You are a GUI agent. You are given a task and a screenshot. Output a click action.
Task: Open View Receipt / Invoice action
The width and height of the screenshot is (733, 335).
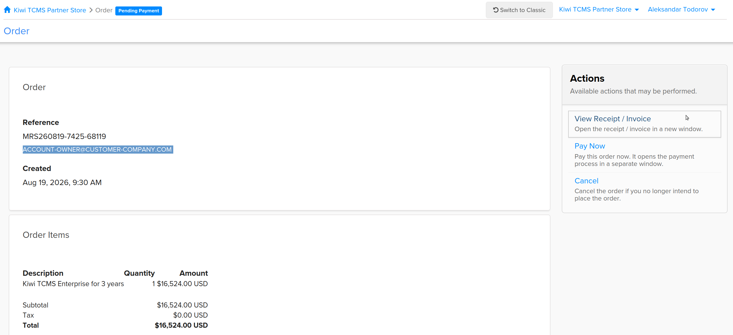[x=644, y=124]
